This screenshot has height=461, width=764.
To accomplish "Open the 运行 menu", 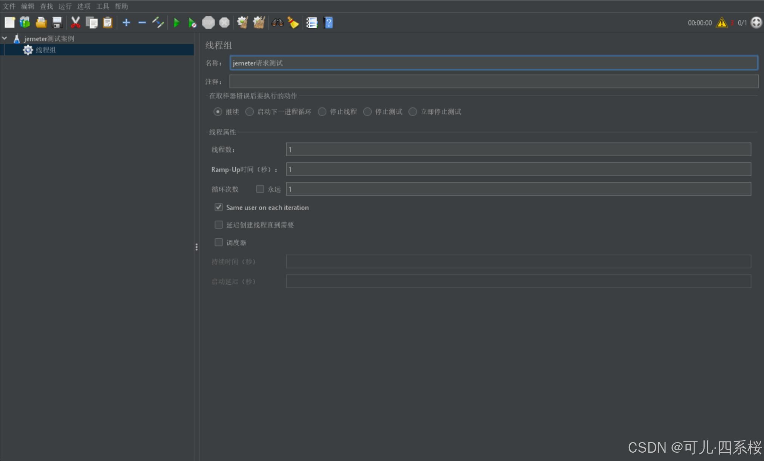I will [x=65, y=6].
